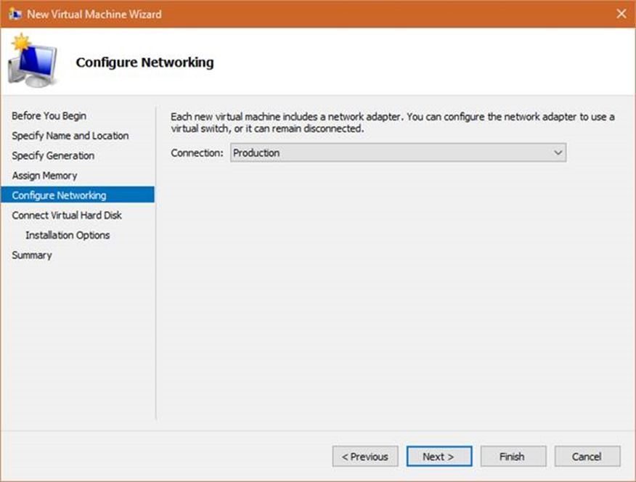636x482 pixels.
Task: Close the New Virtual Machine Wizard
Action: tap(621, 14)
